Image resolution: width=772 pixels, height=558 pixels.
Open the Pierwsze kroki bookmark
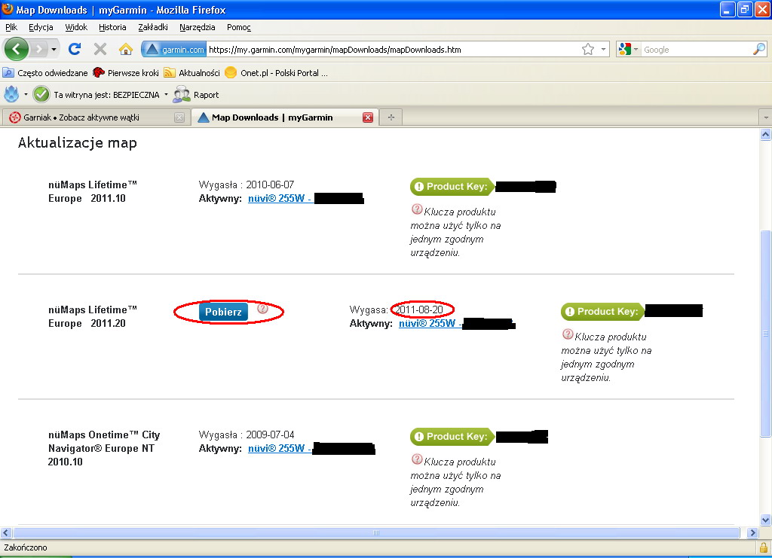click(x=126, y=73)
